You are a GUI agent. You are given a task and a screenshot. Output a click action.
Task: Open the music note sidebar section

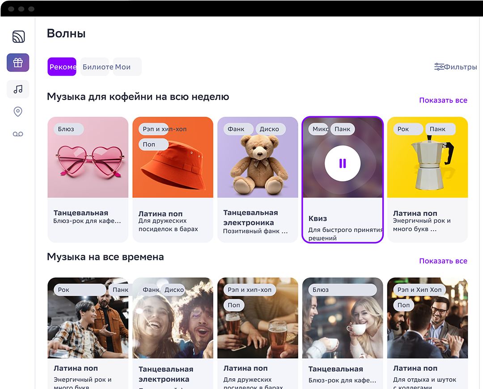[18, 89]
